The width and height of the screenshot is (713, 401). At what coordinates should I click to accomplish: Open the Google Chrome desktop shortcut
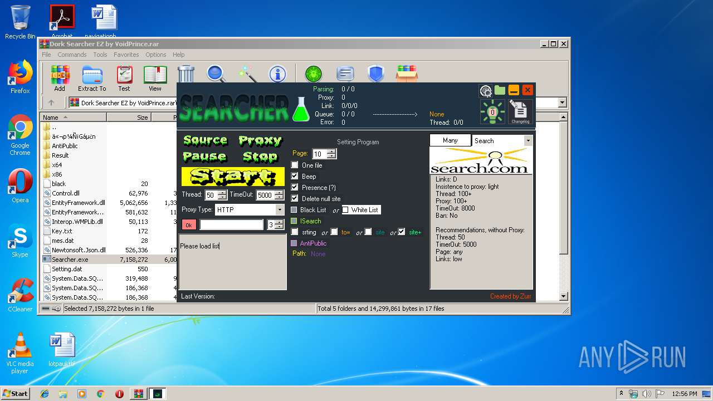(x=20, y=135)
